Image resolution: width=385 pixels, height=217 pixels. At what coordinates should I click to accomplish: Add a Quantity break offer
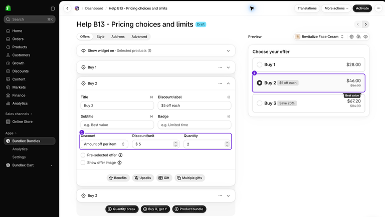pos(122,209)
